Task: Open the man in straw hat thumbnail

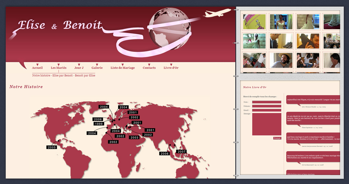Action: point(281,61)
